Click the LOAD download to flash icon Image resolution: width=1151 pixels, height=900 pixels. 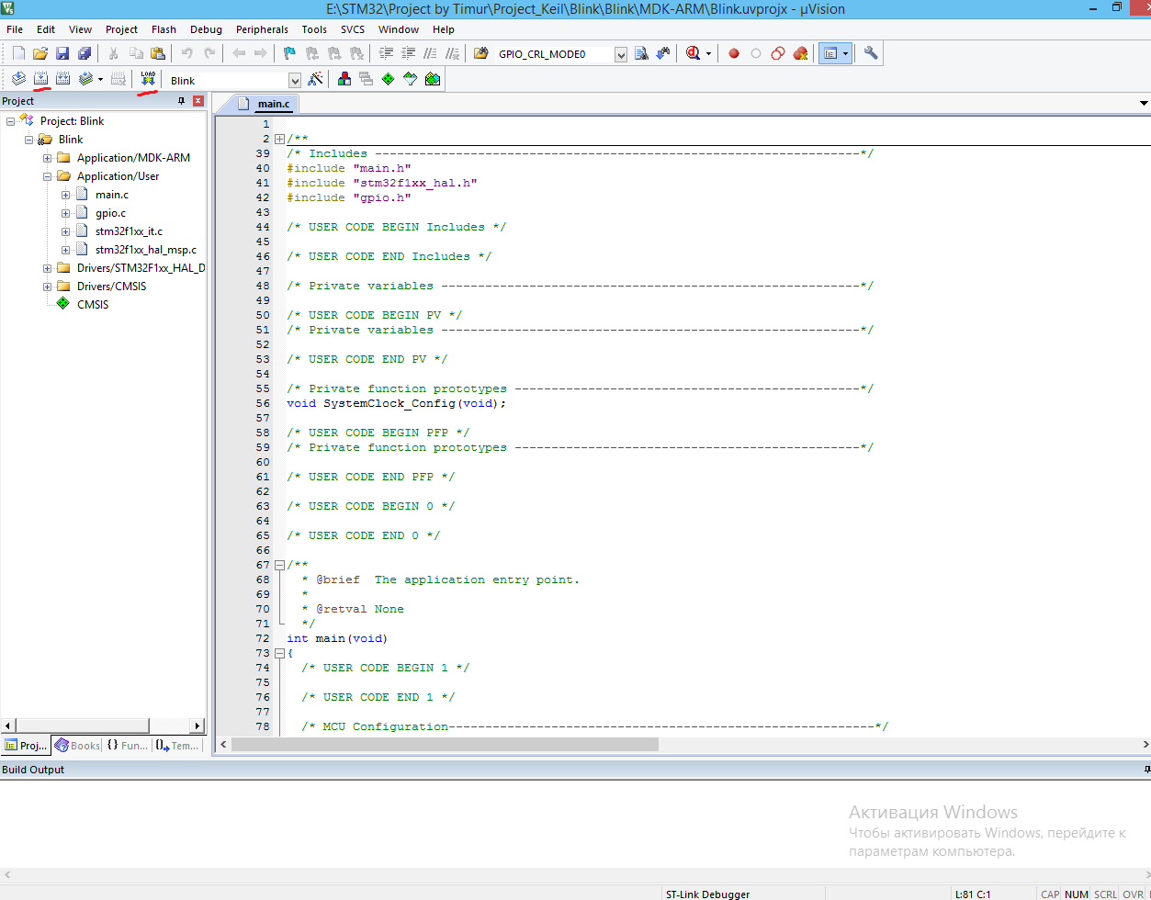coord(148,79)
